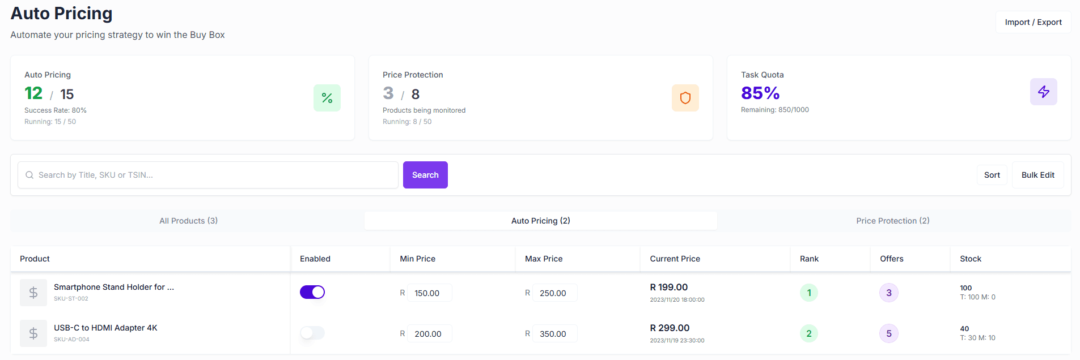Click the lightning icon on Task Quota card
1080x360 pixels.
pos(1043,92)
